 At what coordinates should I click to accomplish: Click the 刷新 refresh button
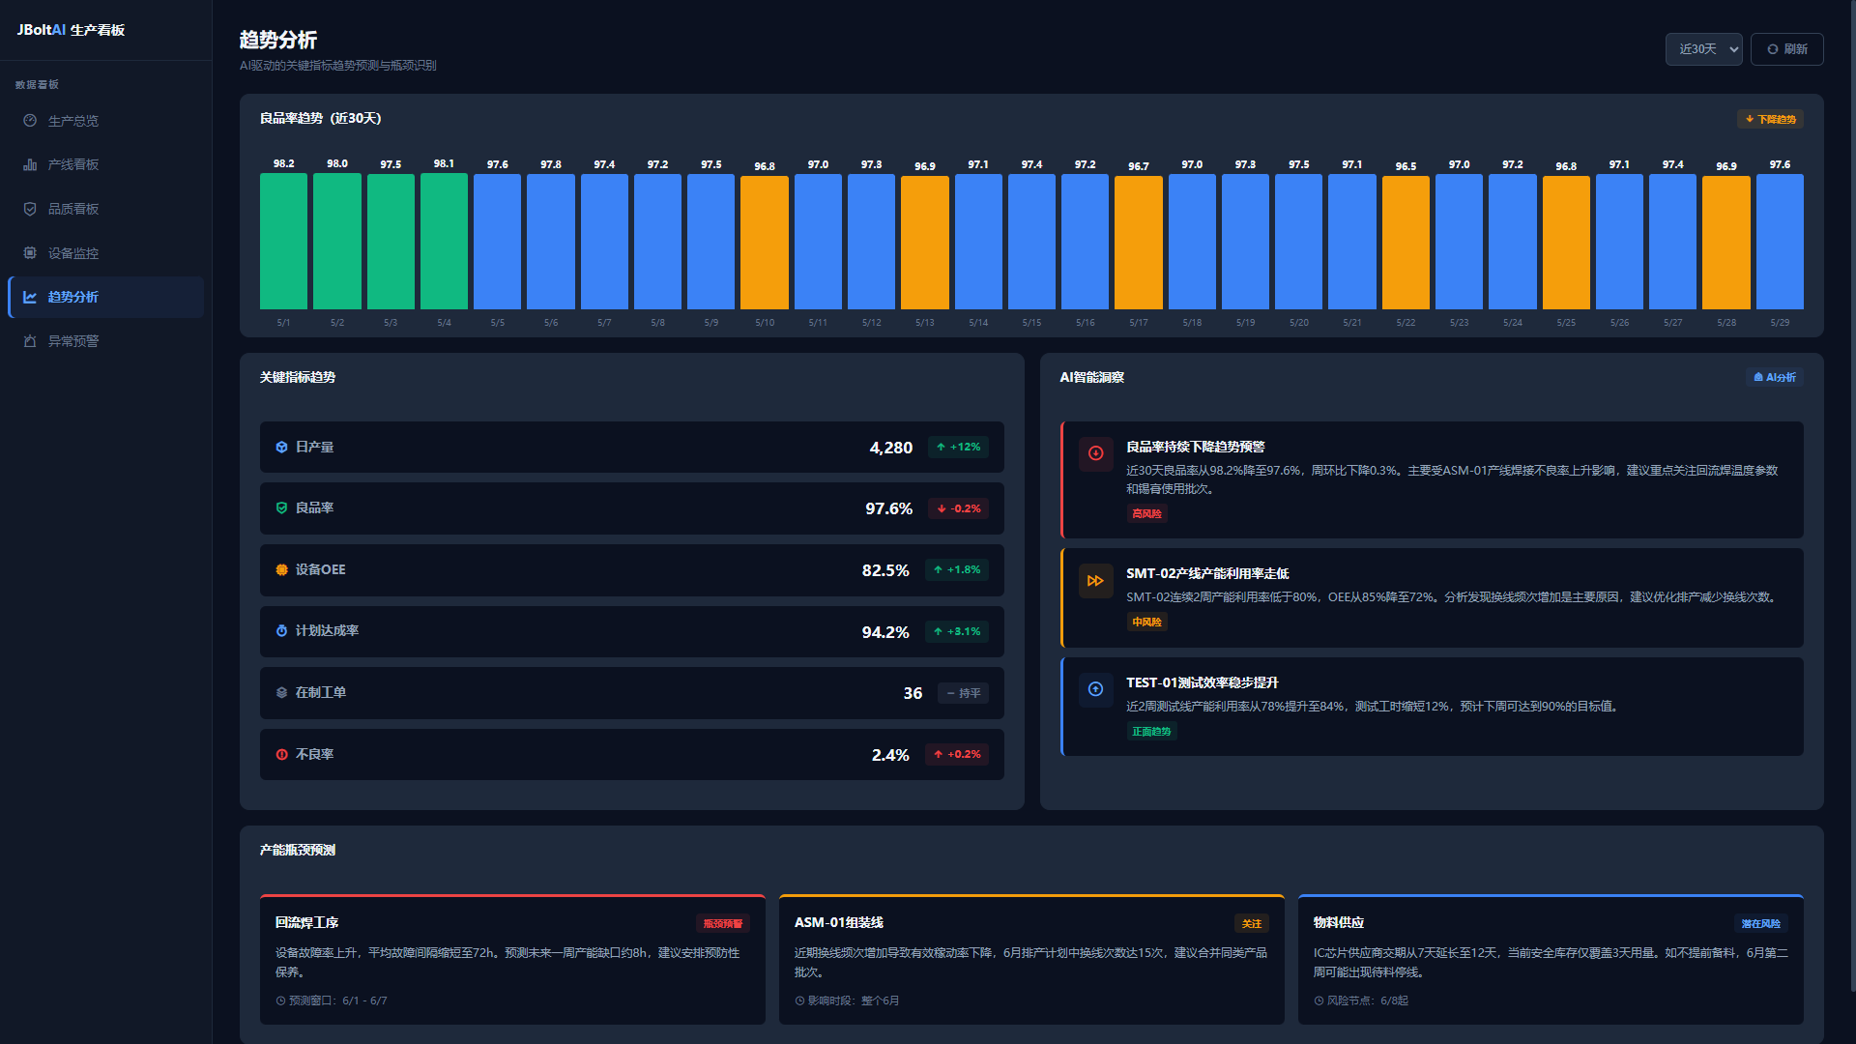click(1786, 49)
